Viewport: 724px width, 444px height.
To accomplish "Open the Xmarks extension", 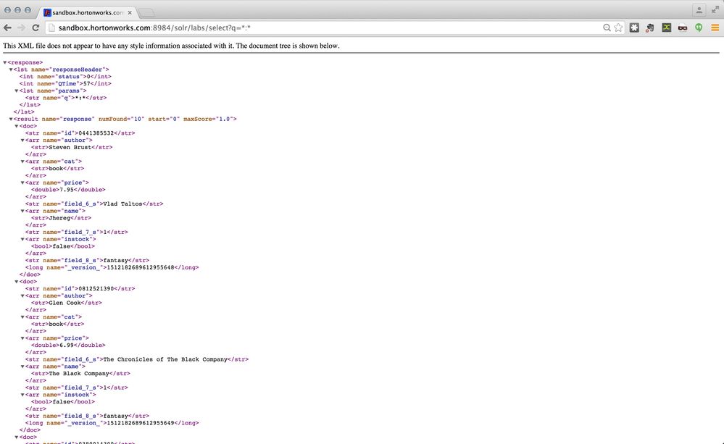I will [x=667, y=27].
